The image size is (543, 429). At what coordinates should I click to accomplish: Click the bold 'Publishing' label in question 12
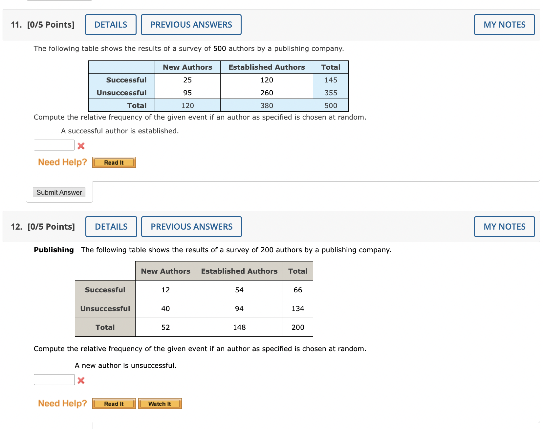pyautogui.click(x=54, y=250)
